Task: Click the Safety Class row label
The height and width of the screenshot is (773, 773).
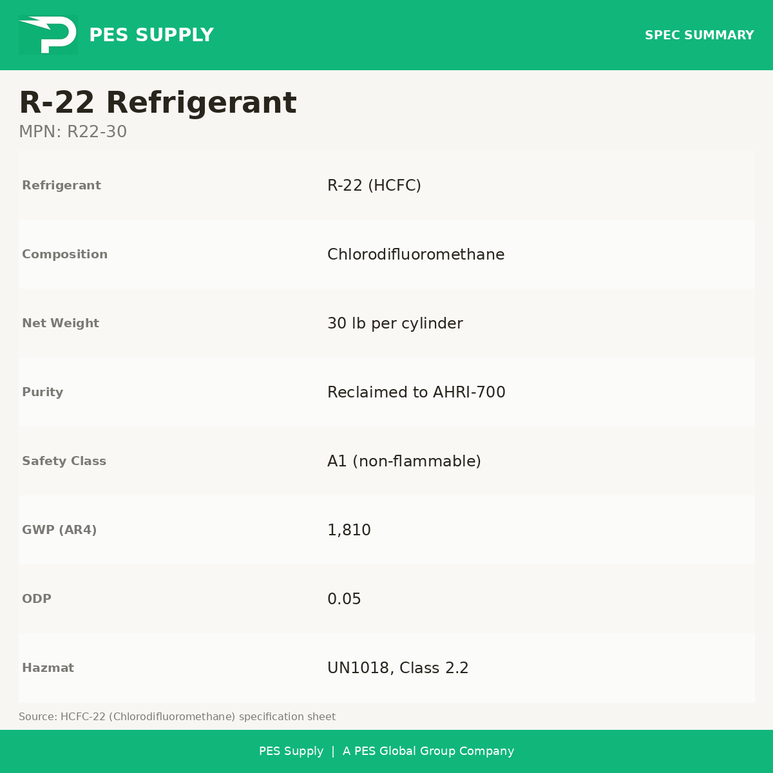Action: point(64,461)
